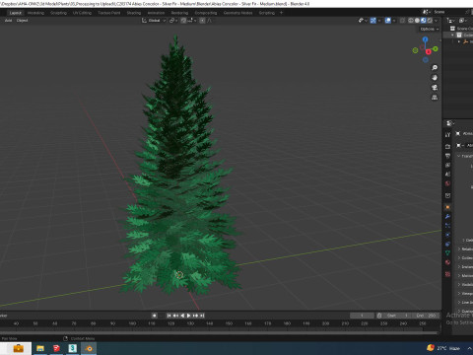Open the Options dropdown in viewport

click(x=430, y=29)
